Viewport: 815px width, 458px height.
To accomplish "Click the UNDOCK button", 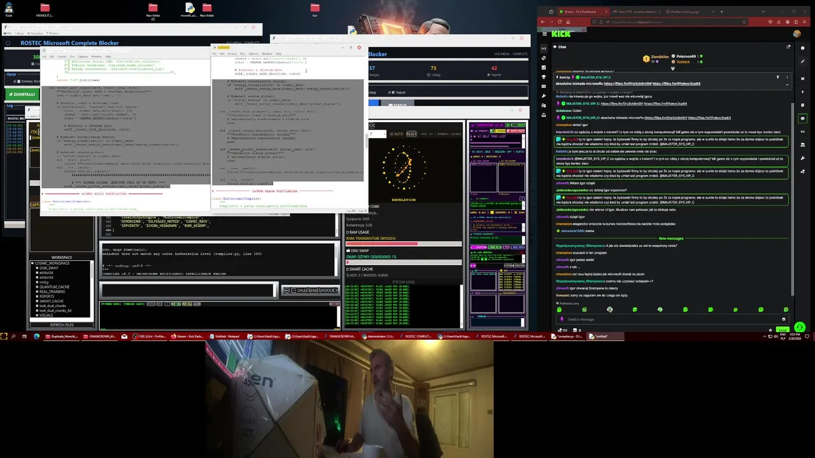I will (x=327, y=290).
